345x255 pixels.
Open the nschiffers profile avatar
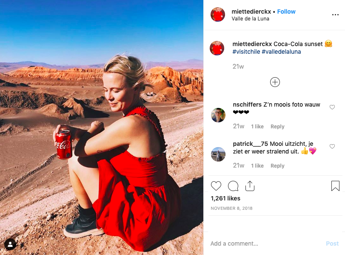point(218,115)
